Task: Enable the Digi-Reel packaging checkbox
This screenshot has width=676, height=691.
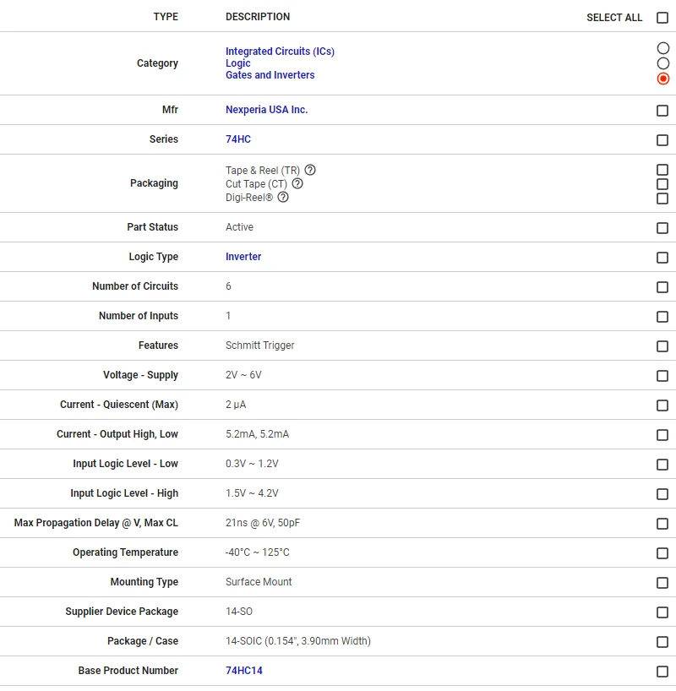Action: 662,199
